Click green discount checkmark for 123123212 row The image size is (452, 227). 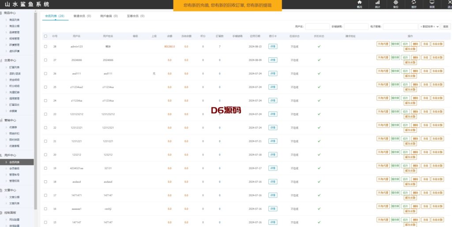pos(319,114)
